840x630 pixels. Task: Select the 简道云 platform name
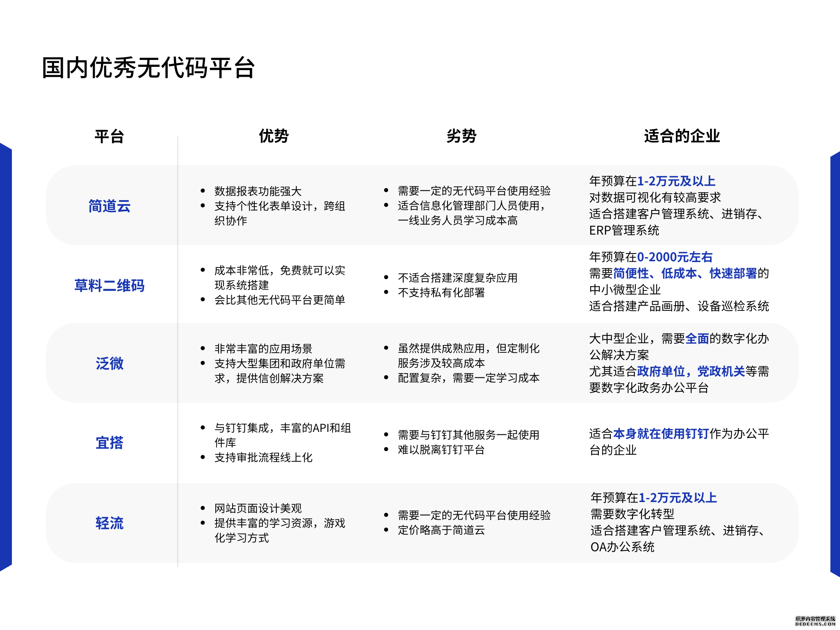[x=109, y=206]
